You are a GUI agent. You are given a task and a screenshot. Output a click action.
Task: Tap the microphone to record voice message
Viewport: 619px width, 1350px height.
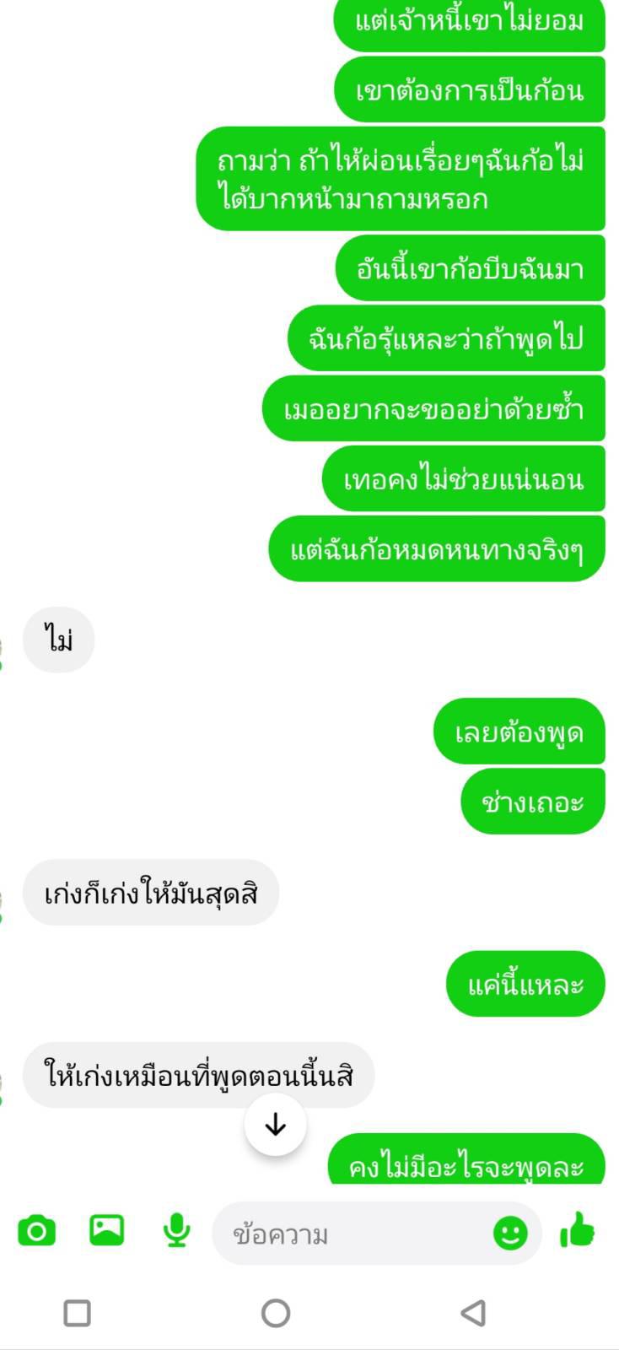tap(176, 1231)
